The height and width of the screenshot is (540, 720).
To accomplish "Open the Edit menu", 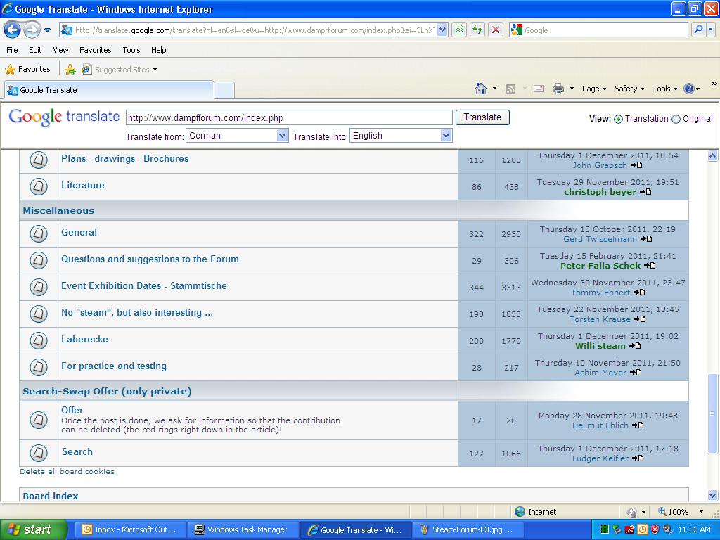I will point(35,50).
